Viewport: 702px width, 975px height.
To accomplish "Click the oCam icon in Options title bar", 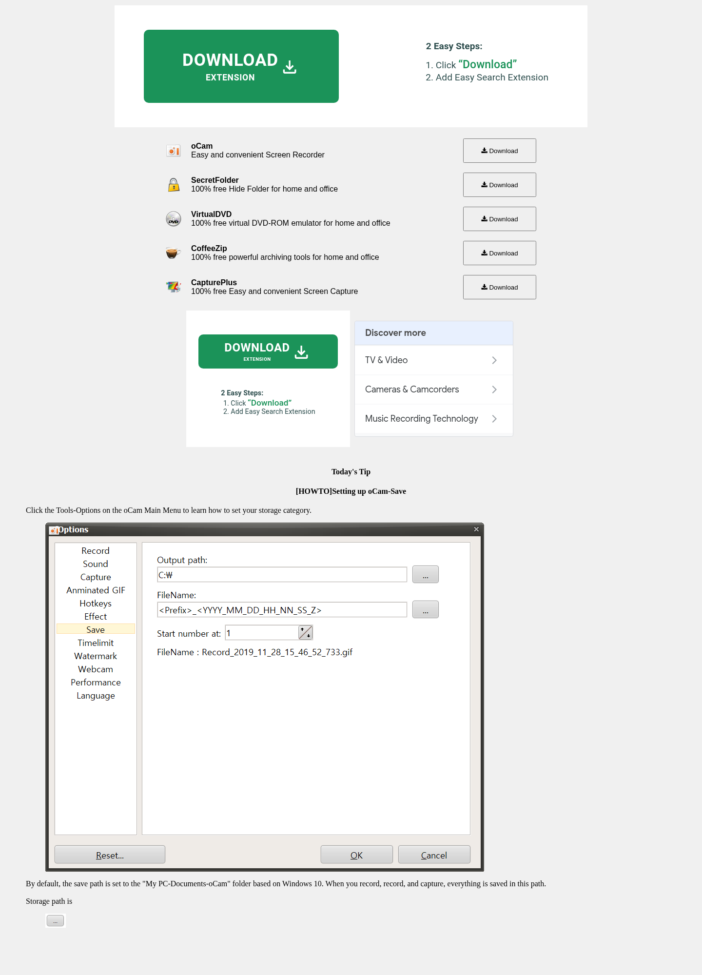I will pyautogui.click(x=54, y=530).
